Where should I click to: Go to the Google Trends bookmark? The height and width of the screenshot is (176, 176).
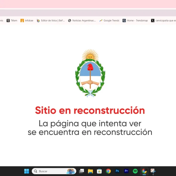tap(109, 21)
